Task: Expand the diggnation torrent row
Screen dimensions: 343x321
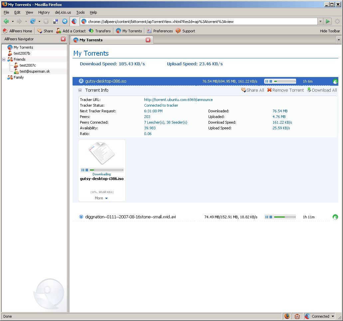Action: click(81, 217)
